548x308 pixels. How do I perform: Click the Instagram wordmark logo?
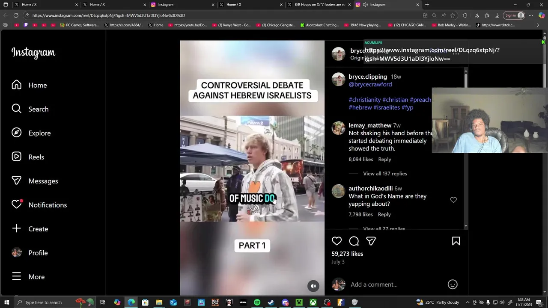coord(33,53)
